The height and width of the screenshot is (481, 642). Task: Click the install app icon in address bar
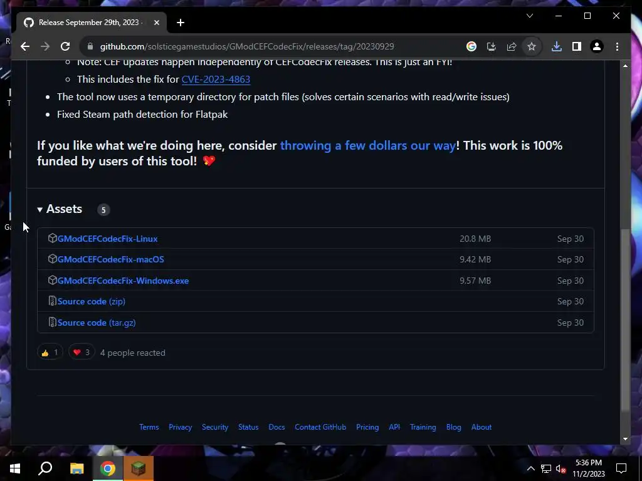click(492, 46)
